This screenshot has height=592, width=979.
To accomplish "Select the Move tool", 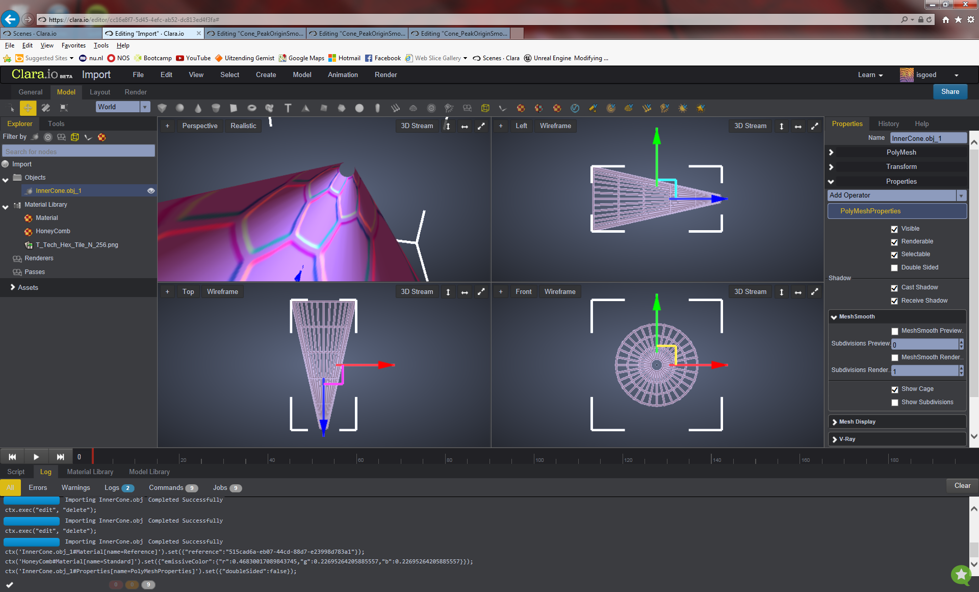I will [28, 108].
